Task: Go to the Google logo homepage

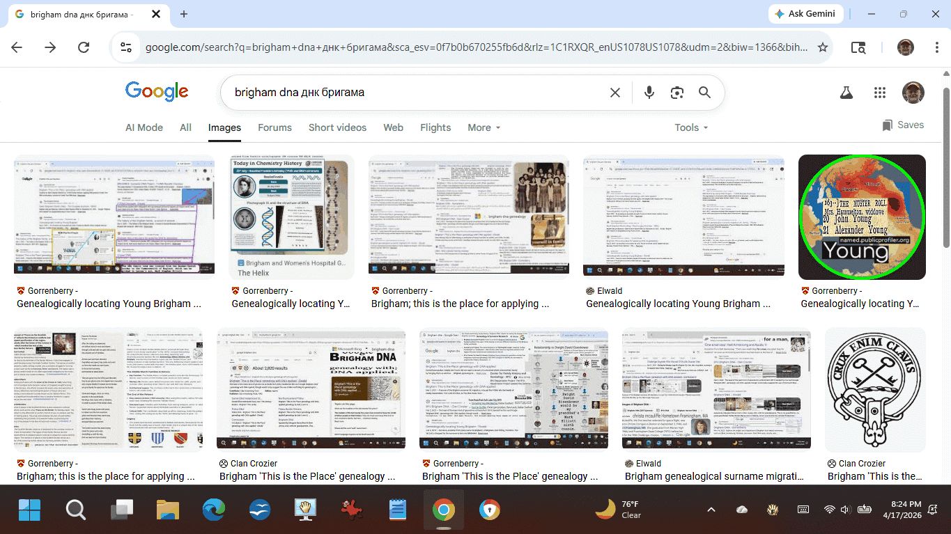Action: click(157, 91)
